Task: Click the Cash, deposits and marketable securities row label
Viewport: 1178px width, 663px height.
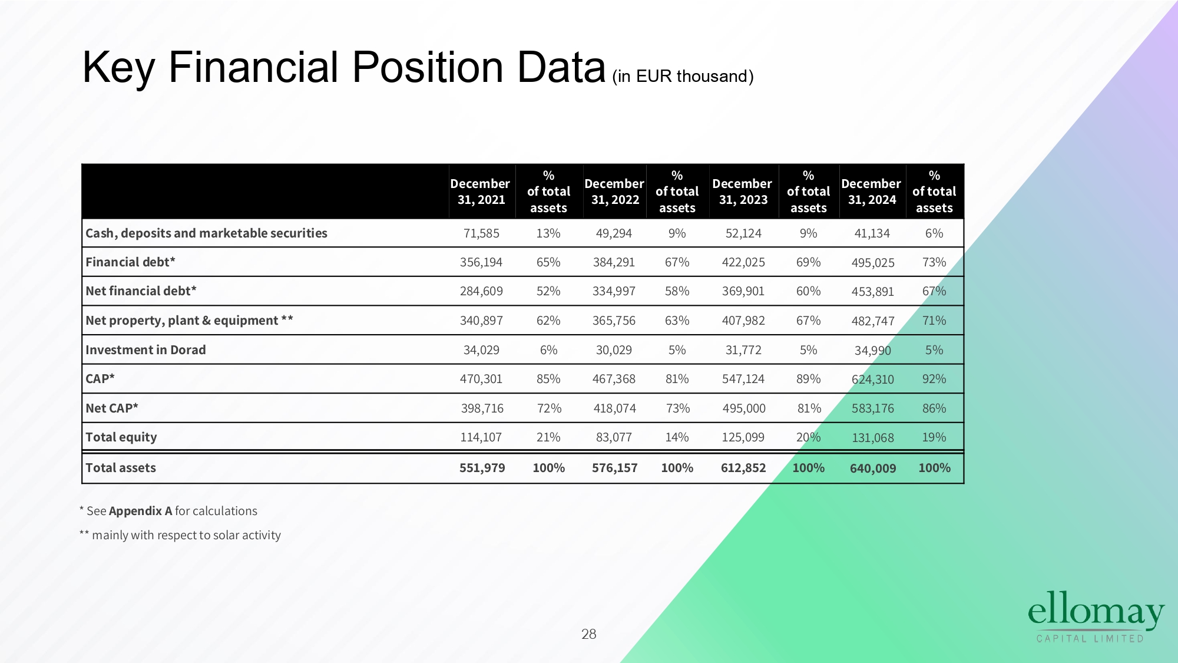Action: pyautogui.click(x=206, y=233)
